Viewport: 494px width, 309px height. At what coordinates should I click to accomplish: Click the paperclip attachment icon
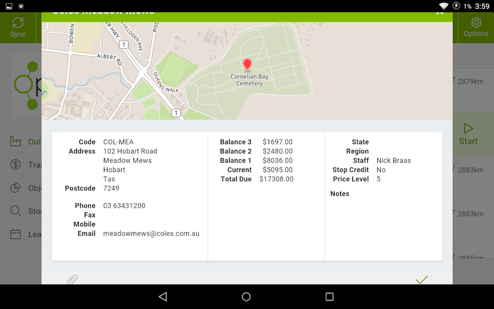point(73,280)
